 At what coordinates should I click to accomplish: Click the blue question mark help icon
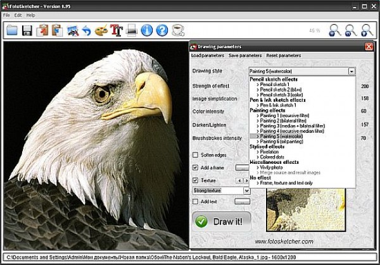tap(162, 30)
